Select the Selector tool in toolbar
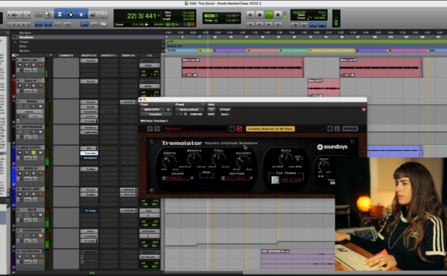This screenshot has width=447, height=276. pyautogui.click(x=71, y=15)
